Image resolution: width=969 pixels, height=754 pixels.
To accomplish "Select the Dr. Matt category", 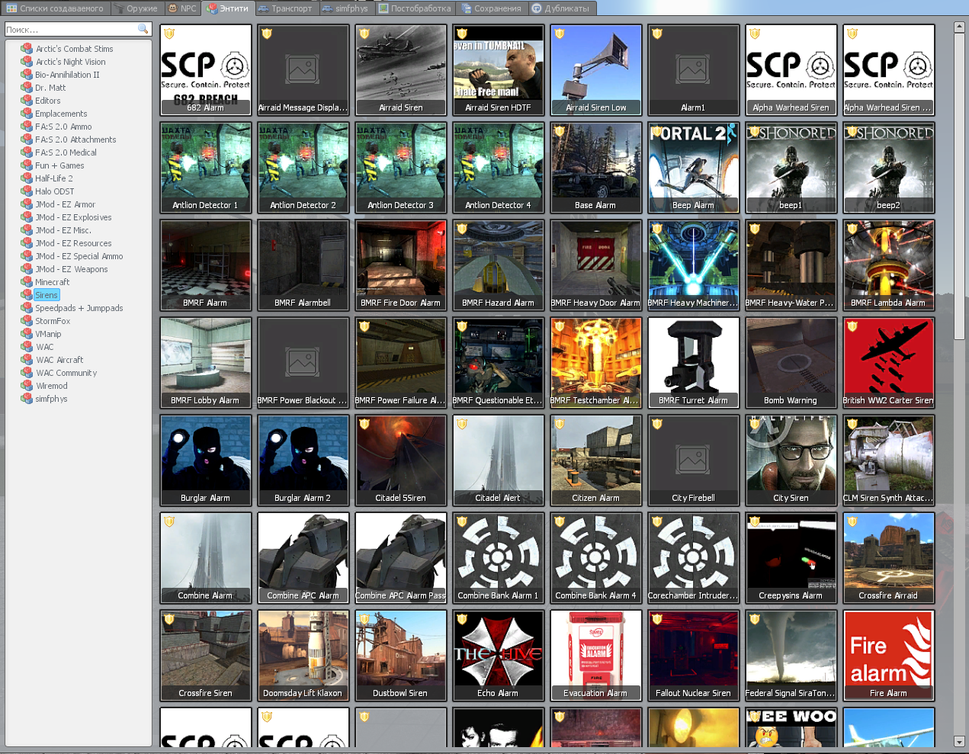I will pyautogui.click(x=50, y=88).
